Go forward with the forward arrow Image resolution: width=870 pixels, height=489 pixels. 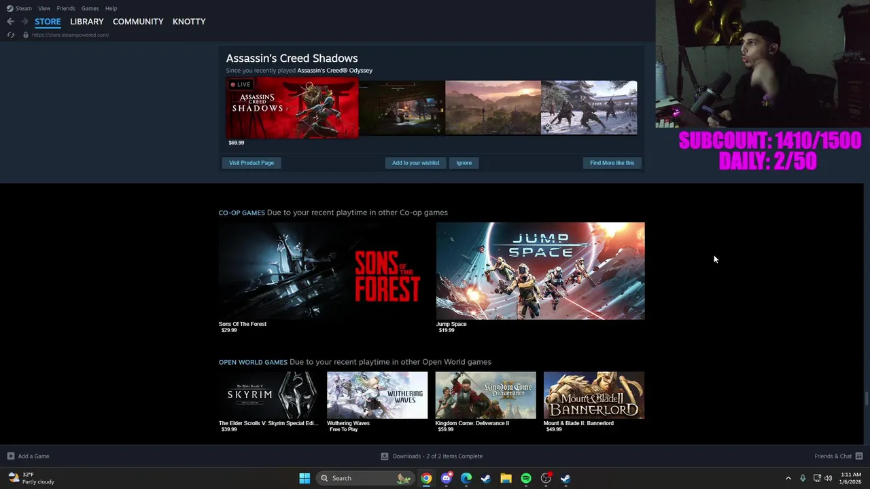pos(24,22)
